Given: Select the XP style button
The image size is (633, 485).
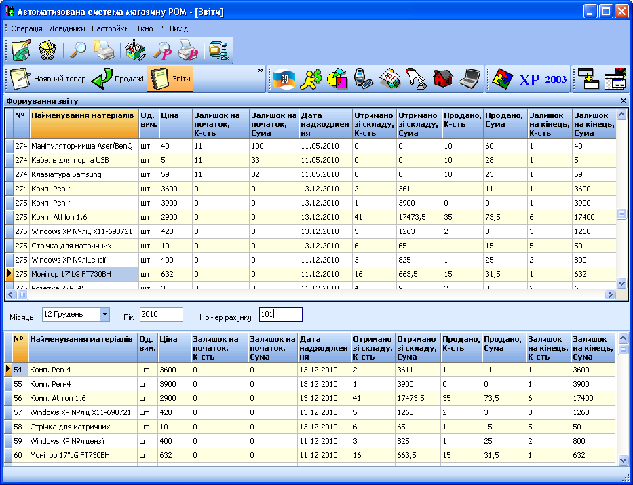Looking at the screenshot, I should 529,79.
